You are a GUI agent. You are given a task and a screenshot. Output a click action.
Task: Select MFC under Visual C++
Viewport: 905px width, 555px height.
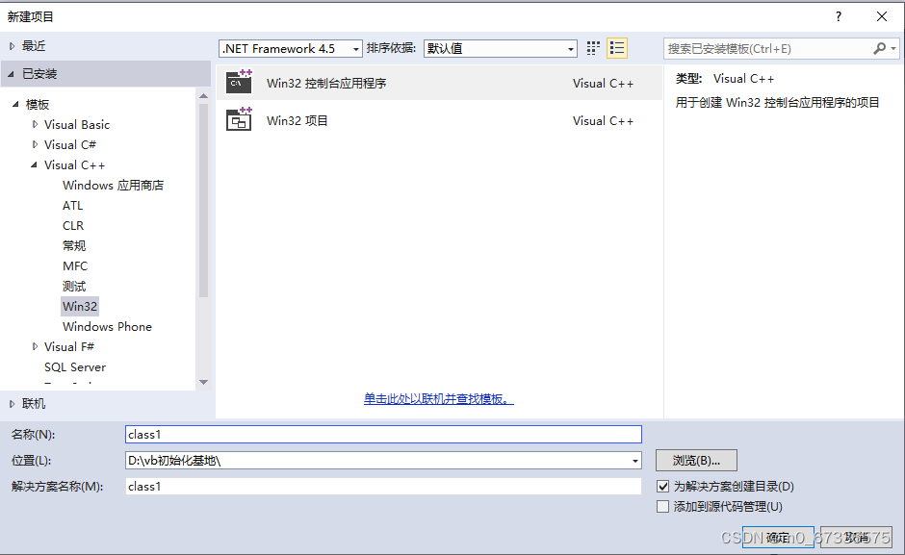click(74, 265)
